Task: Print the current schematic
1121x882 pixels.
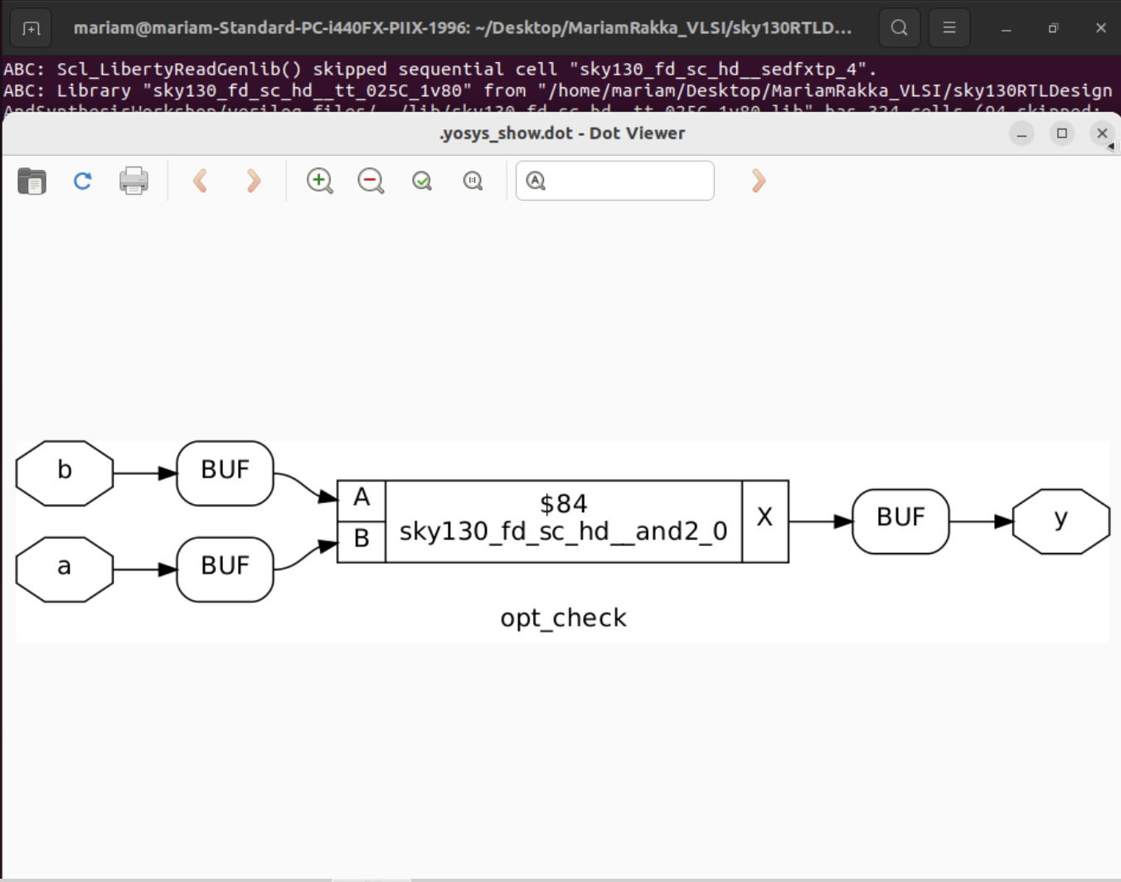Action: [x=133, y=181]
